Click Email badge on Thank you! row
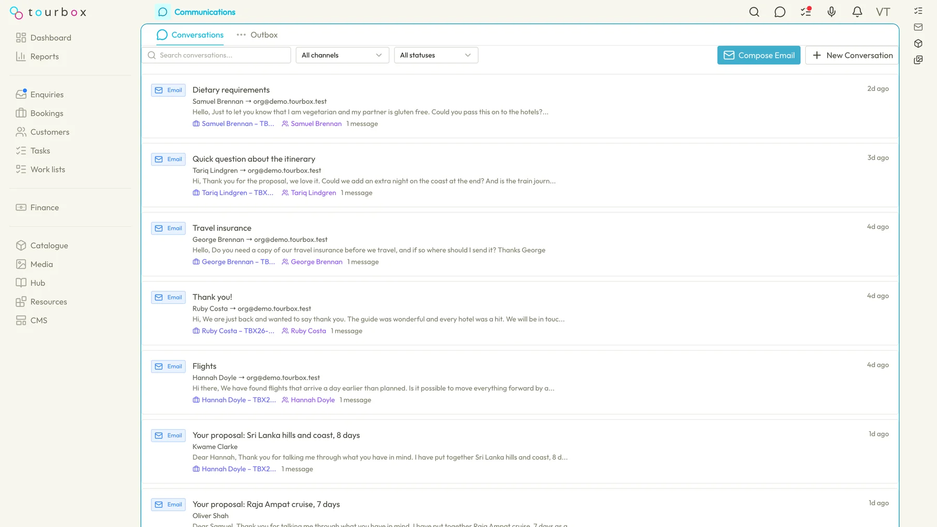The width and height of the screenshot is (937, 527). 168,298
